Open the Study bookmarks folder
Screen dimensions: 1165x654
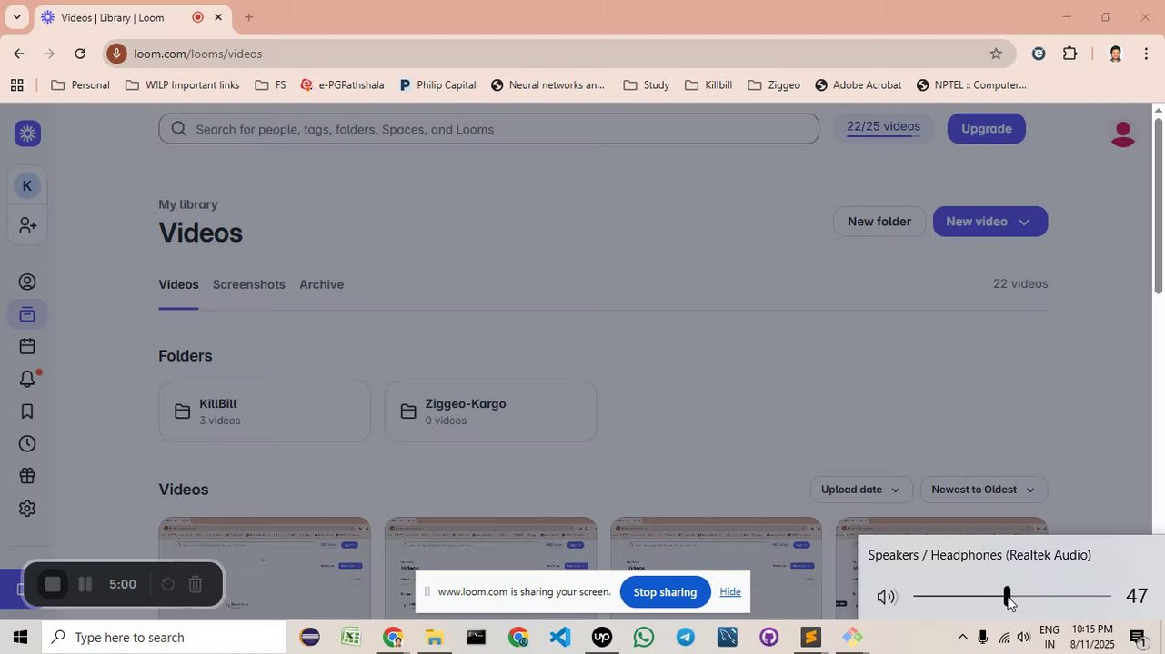click(647, 85)
